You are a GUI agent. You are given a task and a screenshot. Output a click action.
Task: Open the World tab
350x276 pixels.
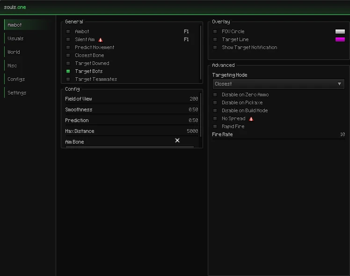tap(28, 52)
